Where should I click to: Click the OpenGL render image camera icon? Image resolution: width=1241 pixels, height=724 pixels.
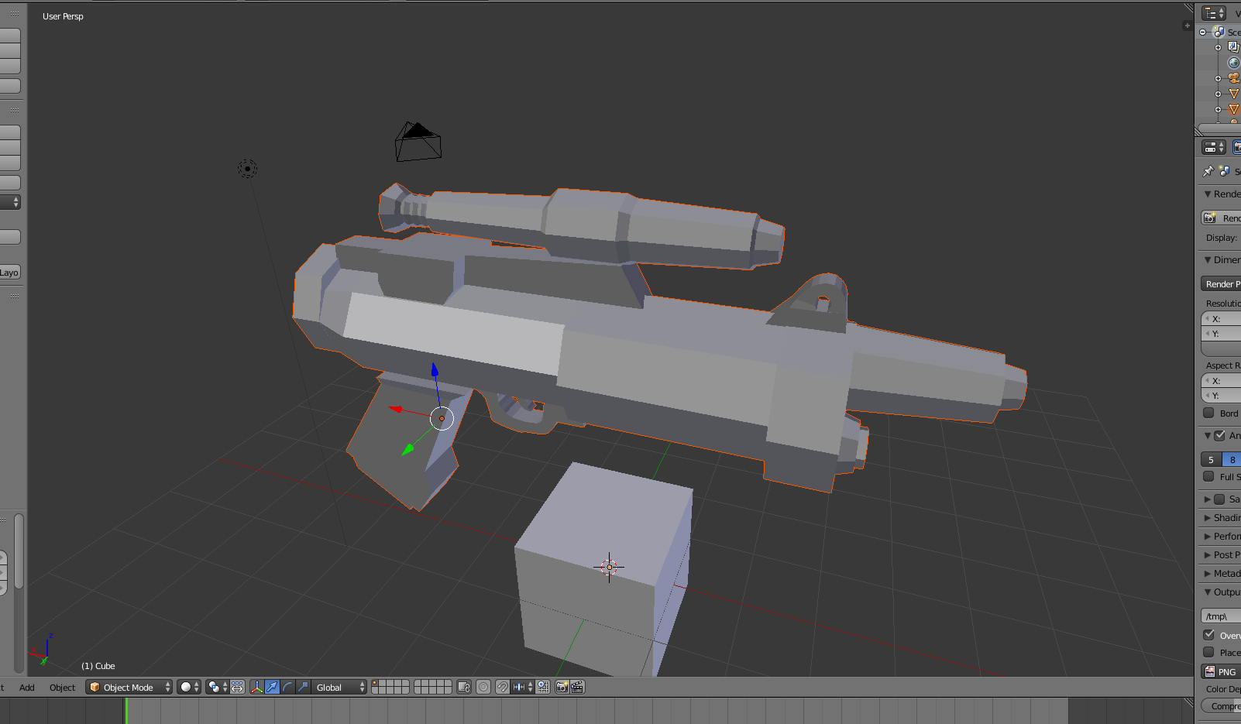pyautogui.click(x=562, y=687)
